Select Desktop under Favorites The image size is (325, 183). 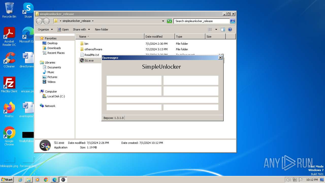pos(52,43)
